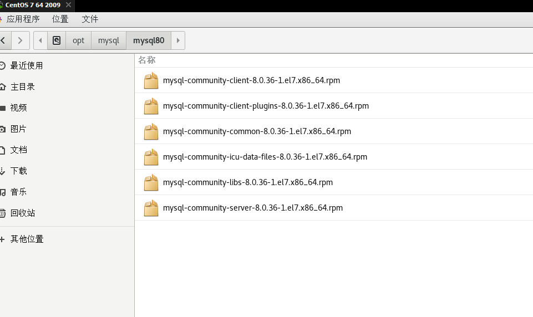Open the Applications (应用程序) menu
Image resolution: width=533 pixels, height=317 pixels.
[23, 19]
